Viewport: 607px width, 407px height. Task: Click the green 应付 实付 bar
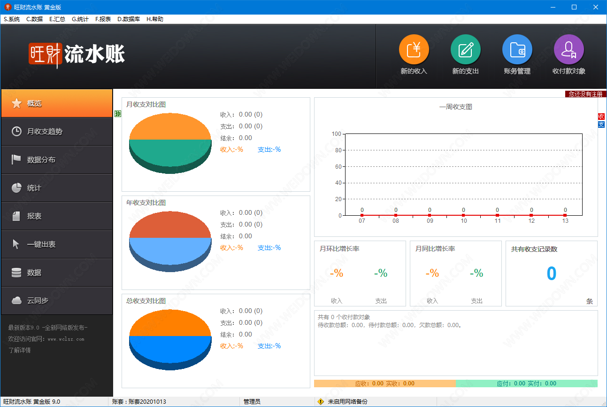[527, 384]
